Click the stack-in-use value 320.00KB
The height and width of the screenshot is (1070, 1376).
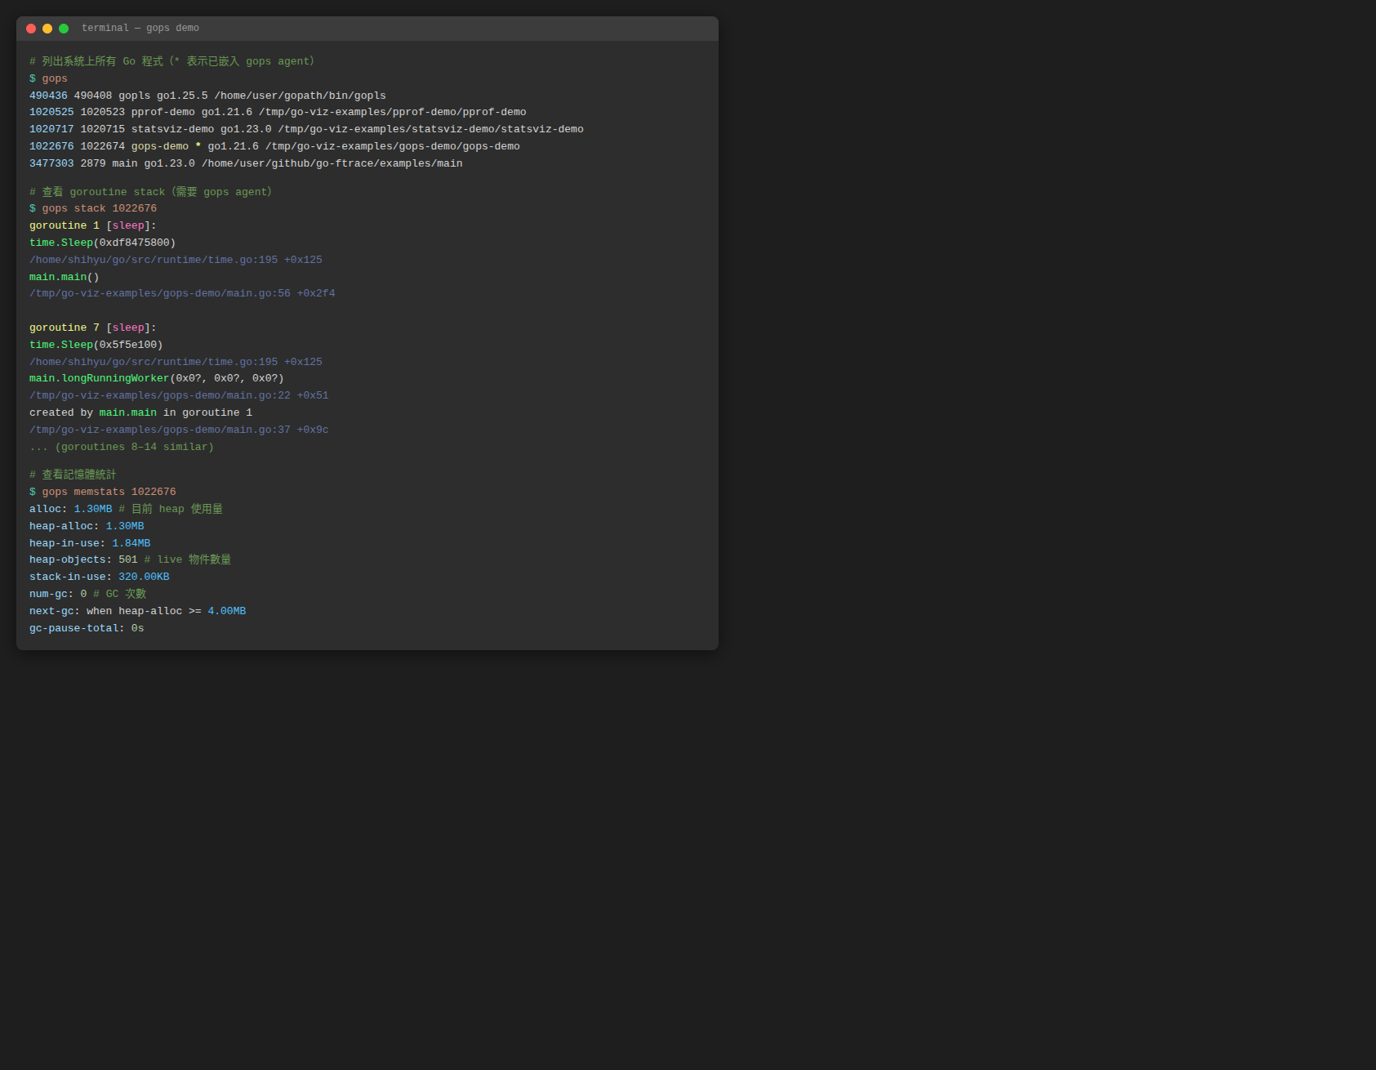(x=144, y=577)
